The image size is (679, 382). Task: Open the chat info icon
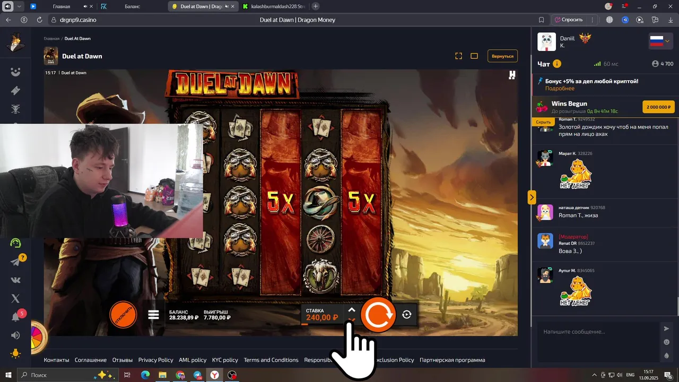[x=557, y=64]
